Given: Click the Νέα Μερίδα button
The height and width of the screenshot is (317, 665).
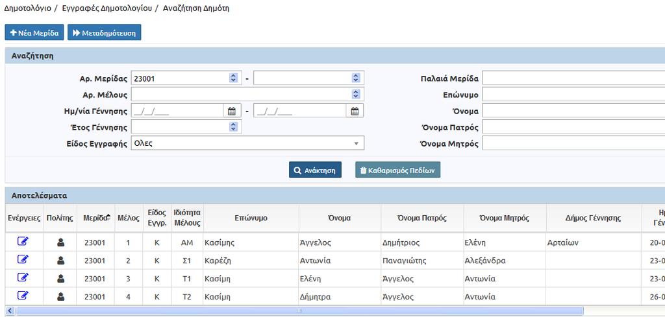Looking at the screenshot, I should click(x=34, y=32).
